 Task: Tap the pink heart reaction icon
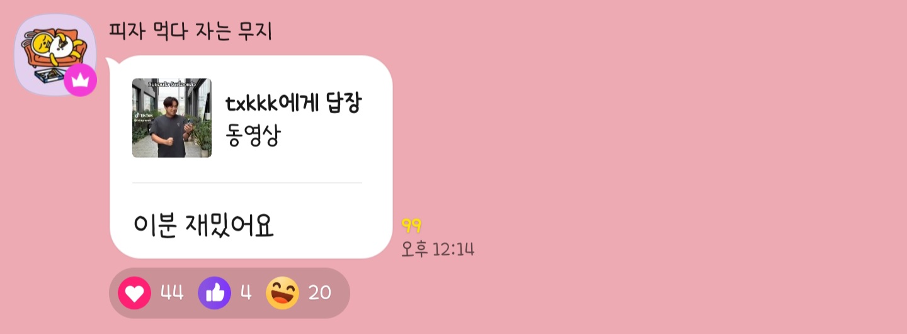coord(134,293)
